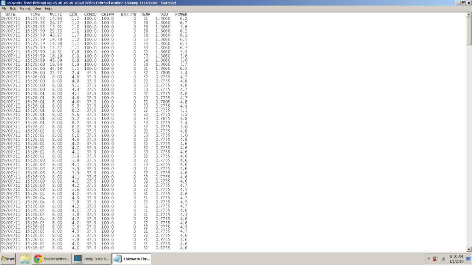Click the CHIPM column header text
This screenshot has height=265, width=472.
coord(107,14)
